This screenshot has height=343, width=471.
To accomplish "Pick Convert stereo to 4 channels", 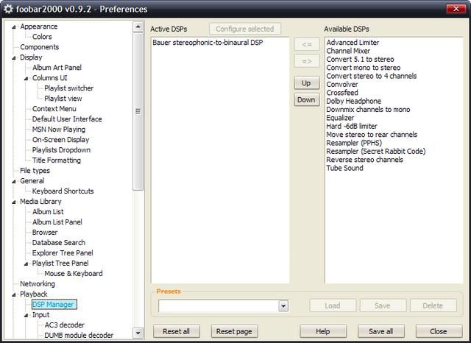I will [x=371, y=76].
